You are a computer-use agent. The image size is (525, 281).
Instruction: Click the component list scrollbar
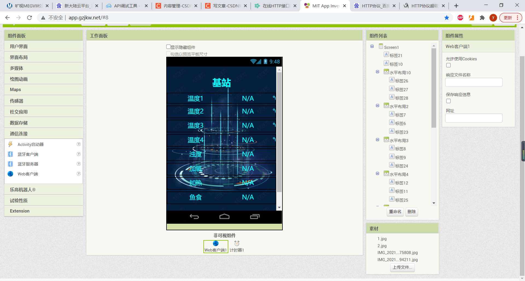click(434, 88)
